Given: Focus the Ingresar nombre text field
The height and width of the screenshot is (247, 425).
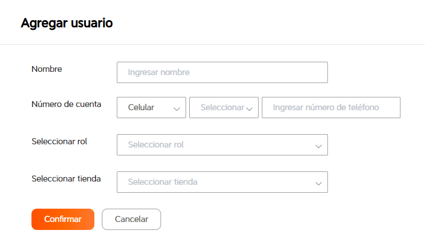Looking at the screenshot, I should tap(222, 72).
